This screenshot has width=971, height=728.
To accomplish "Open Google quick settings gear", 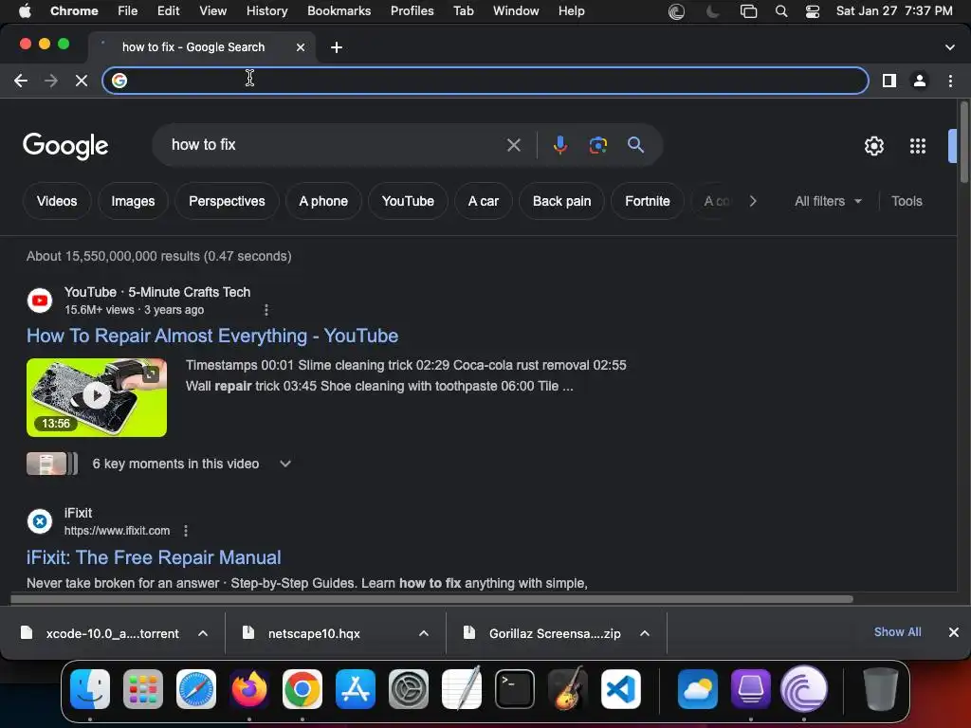I will click(x=873, y=146).
